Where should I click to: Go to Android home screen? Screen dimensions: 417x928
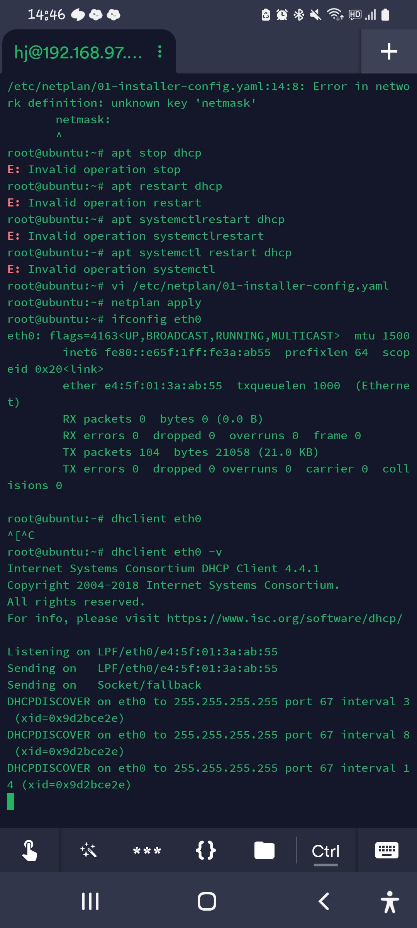[207, 901]
